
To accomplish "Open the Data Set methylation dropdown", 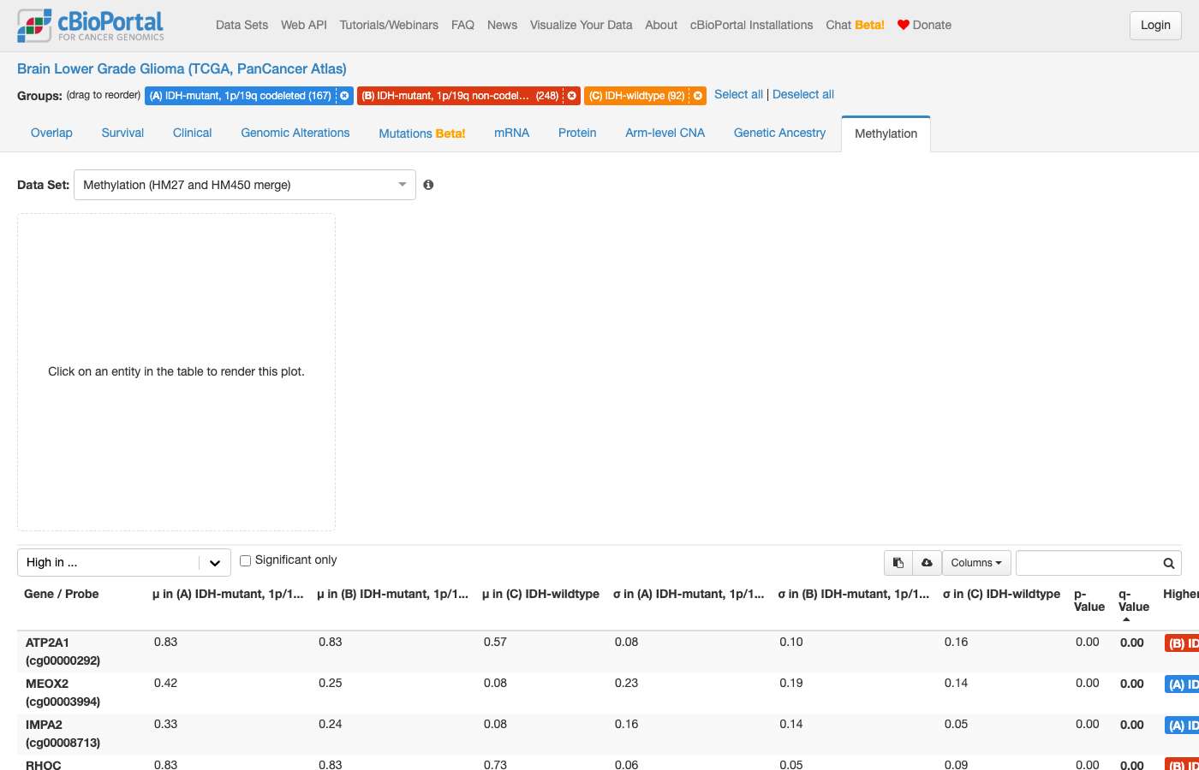I will coord(245,185).
